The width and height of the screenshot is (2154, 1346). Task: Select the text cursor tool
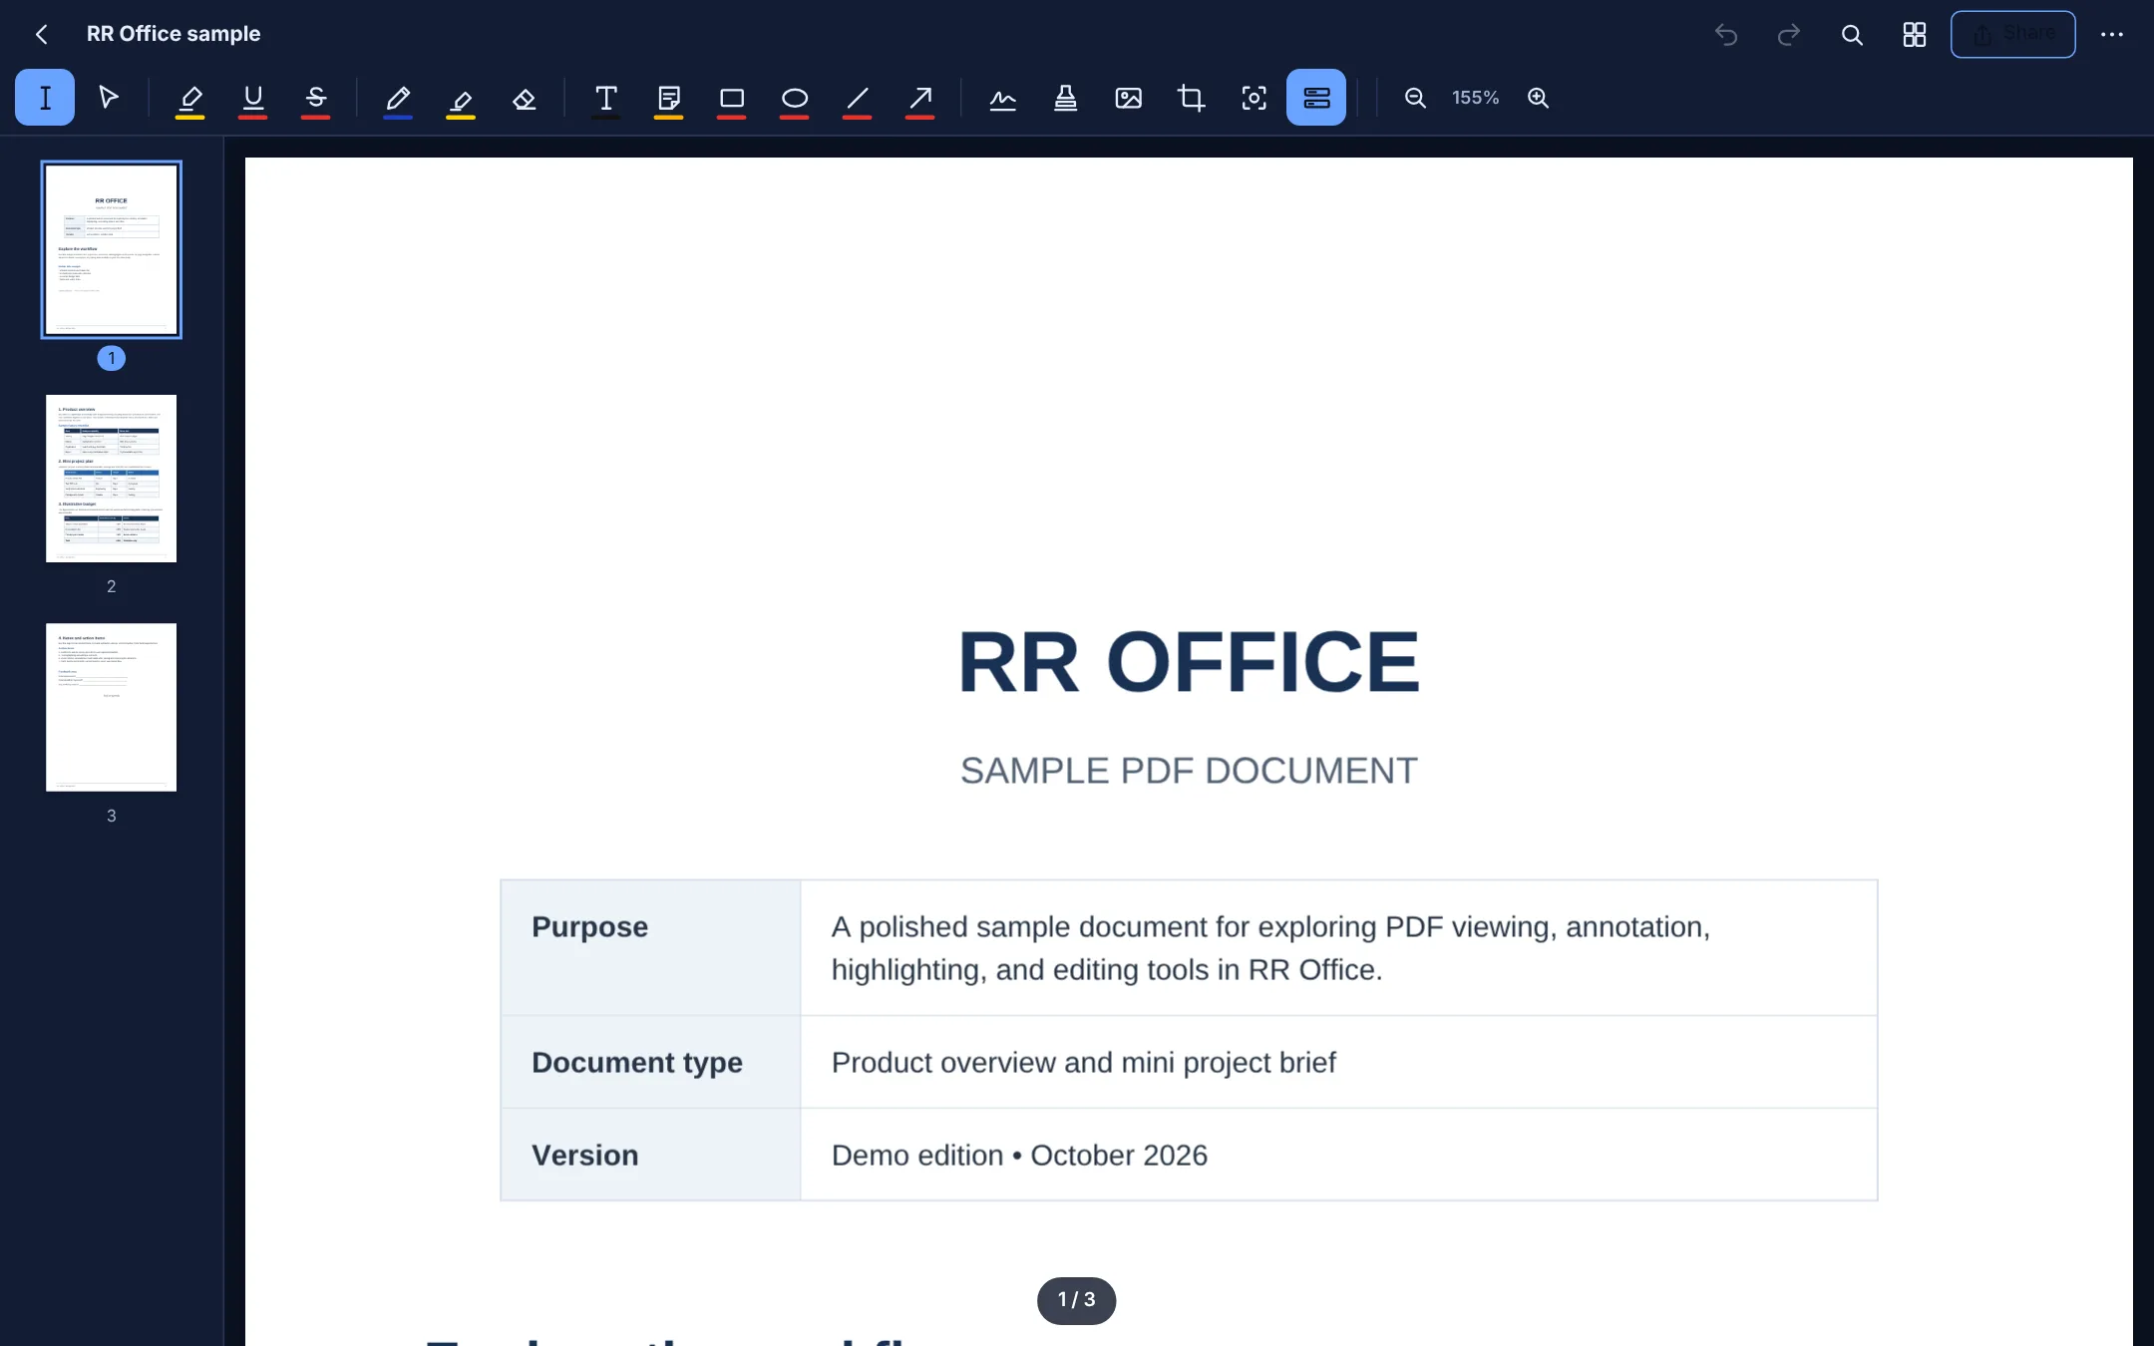(x=45, y=98)
